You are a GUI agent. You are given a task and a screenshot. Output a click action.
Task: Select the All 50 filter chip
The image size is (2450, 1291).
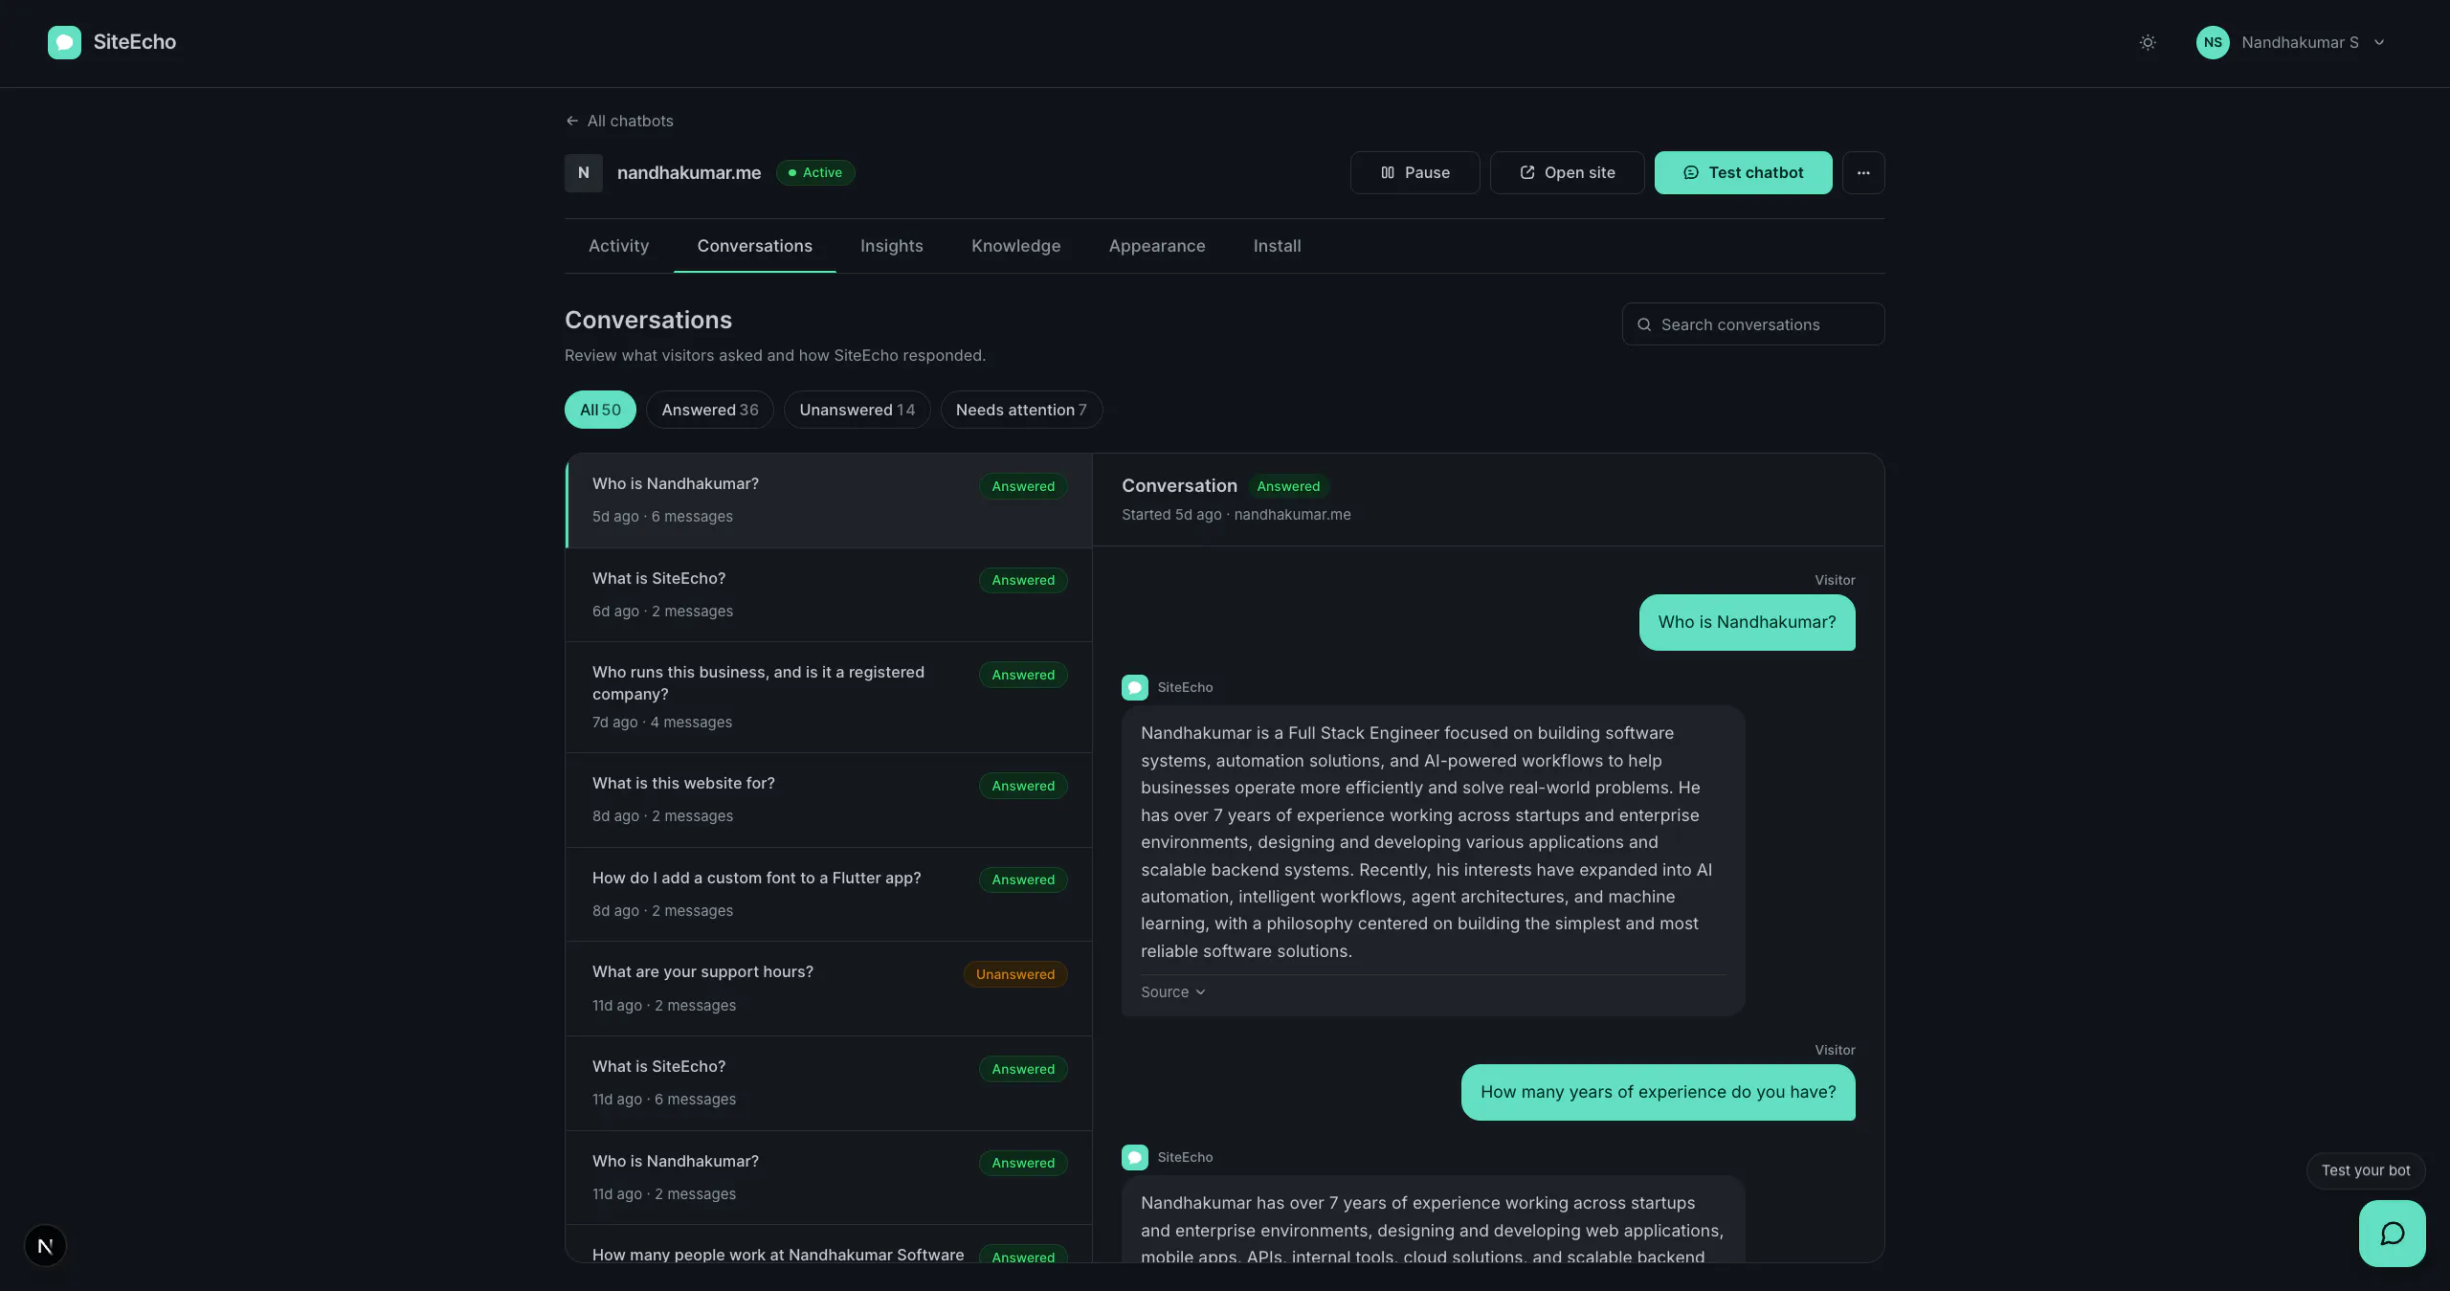600,410
